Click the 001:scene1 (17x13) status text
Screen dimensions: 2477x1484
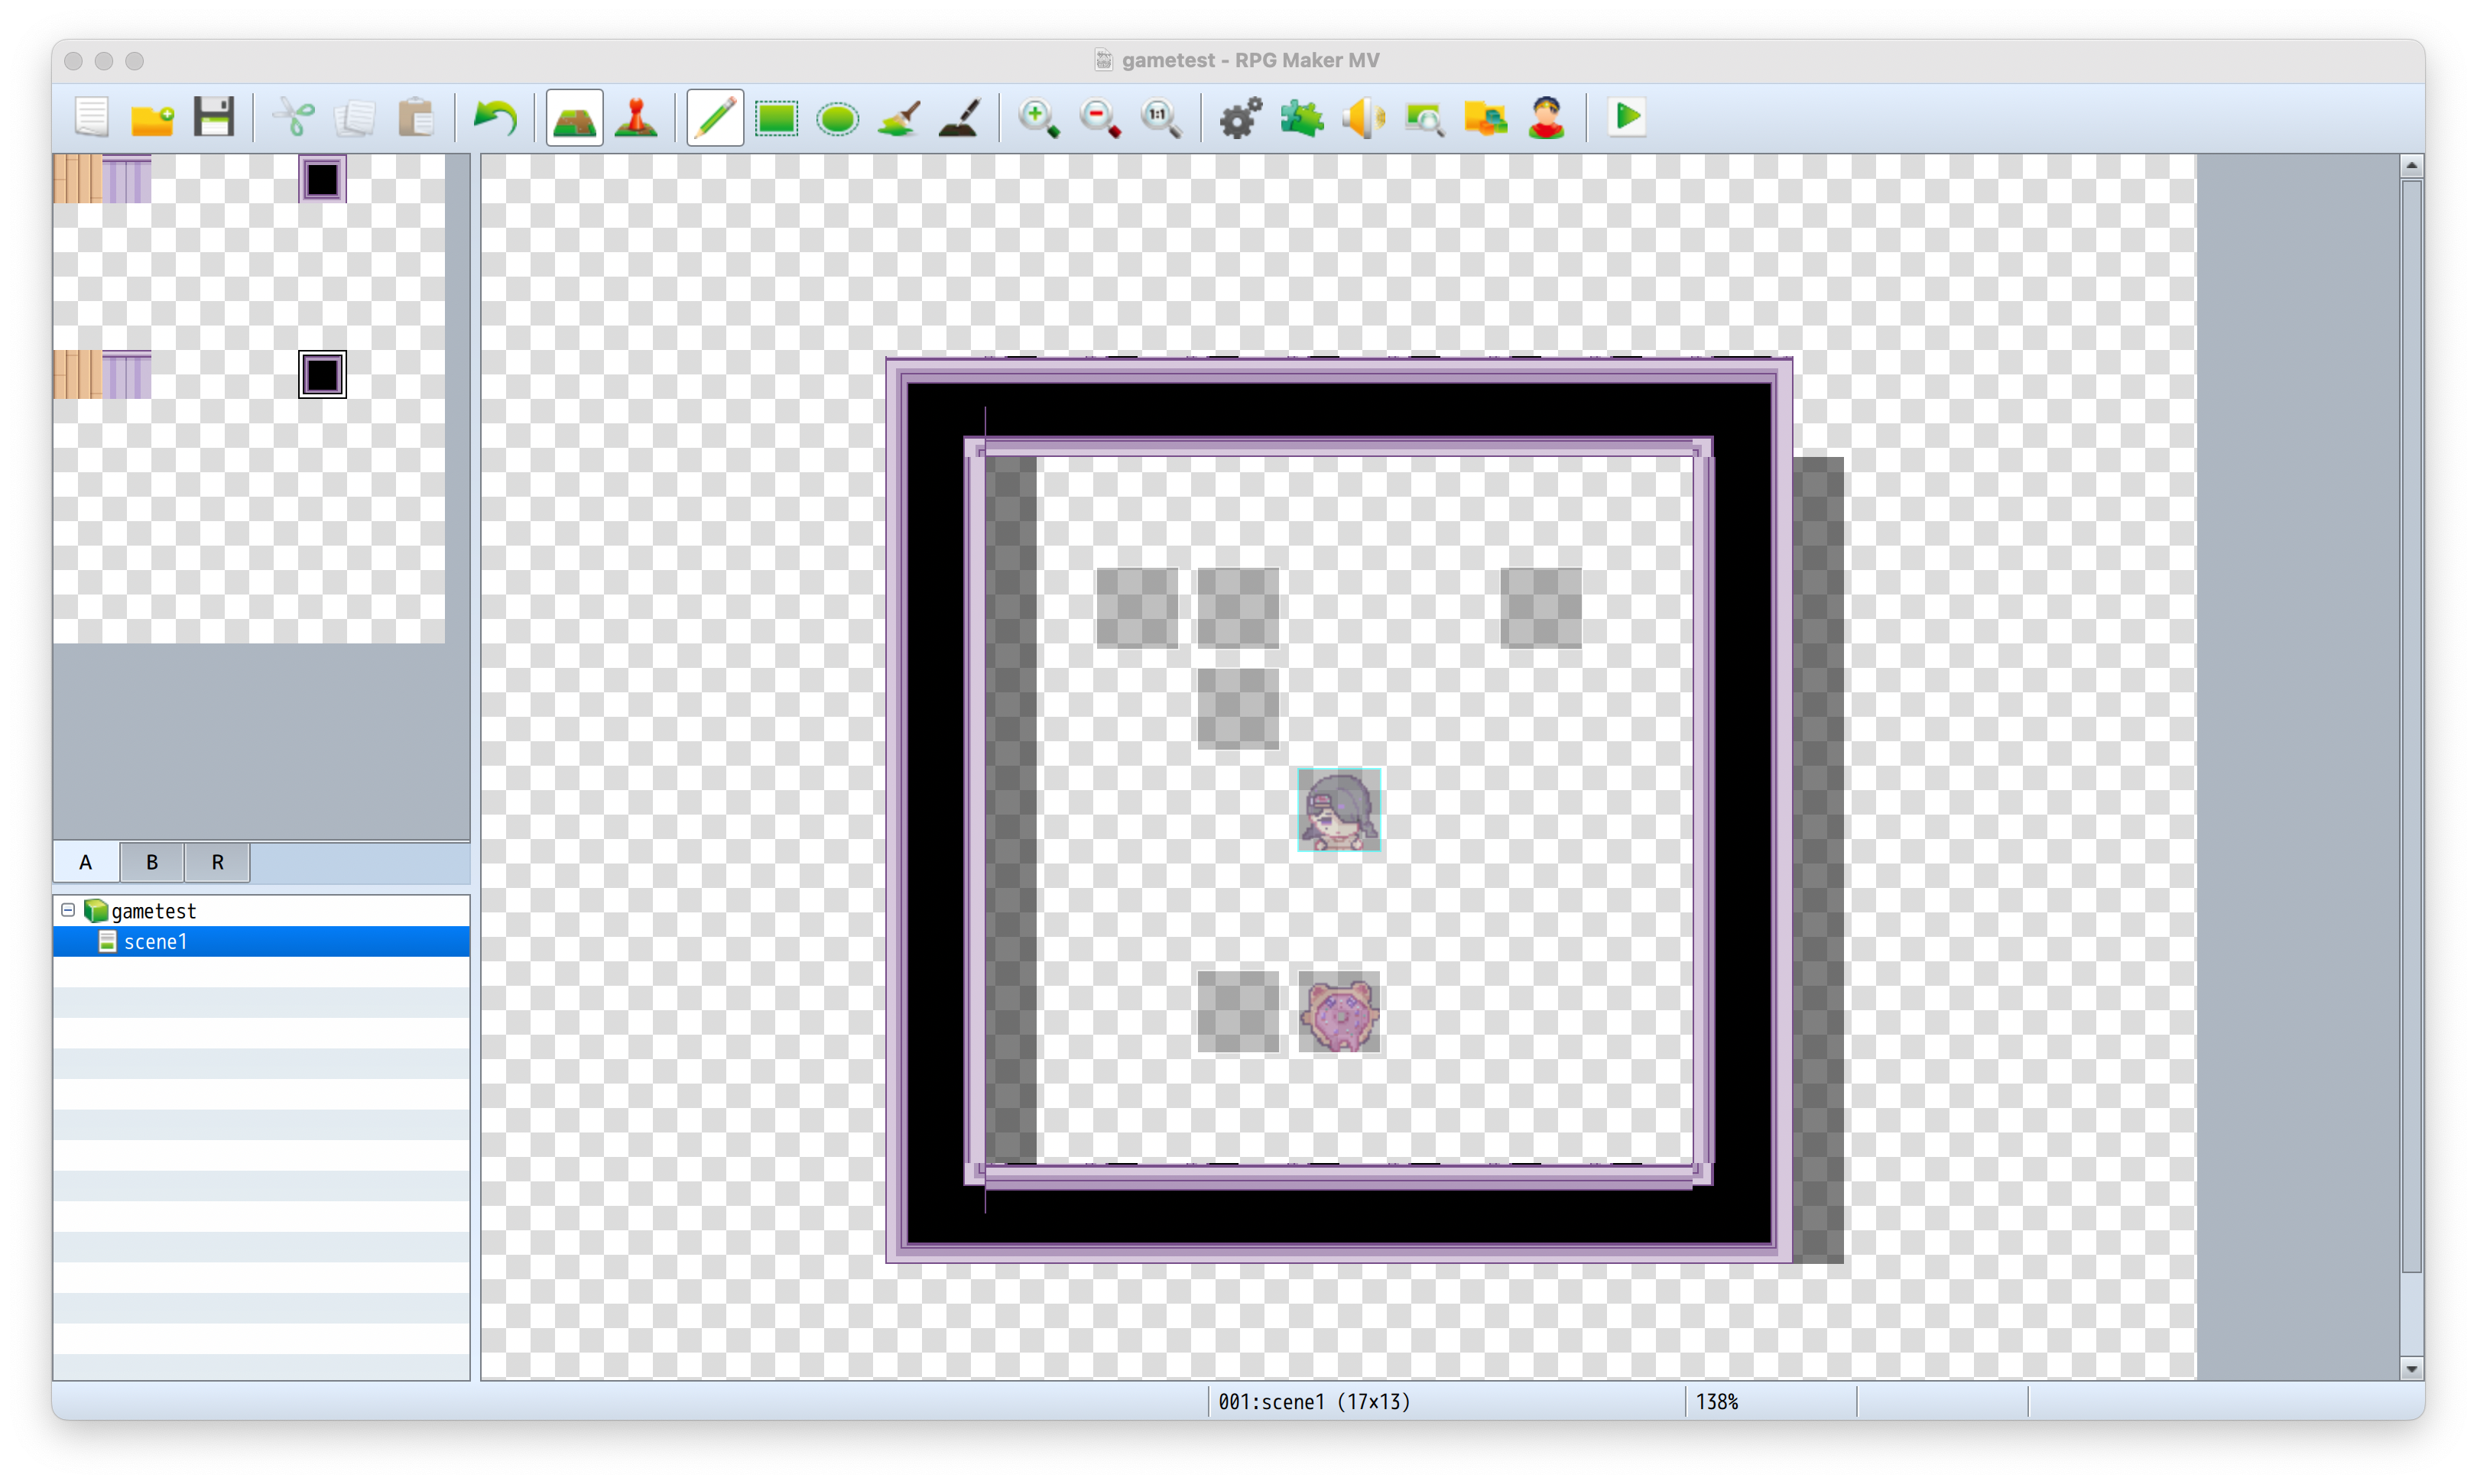point(1313,1402)
